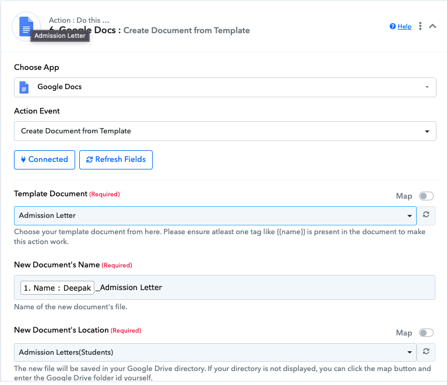The image size is (447, 385).
Task: Refresh the Template Document list icon
Action: coord(426,215)
